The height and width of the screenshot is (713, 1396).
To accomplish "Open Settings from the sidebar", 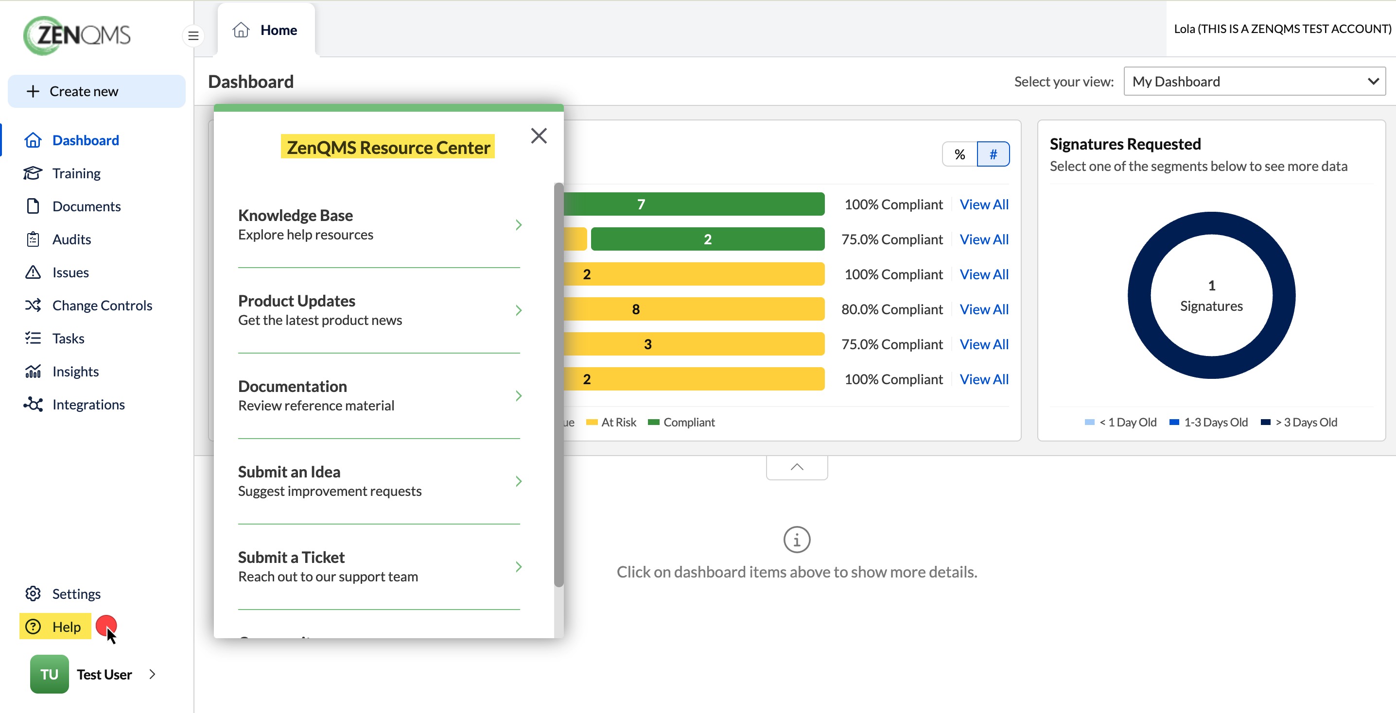I will [76, 594].
